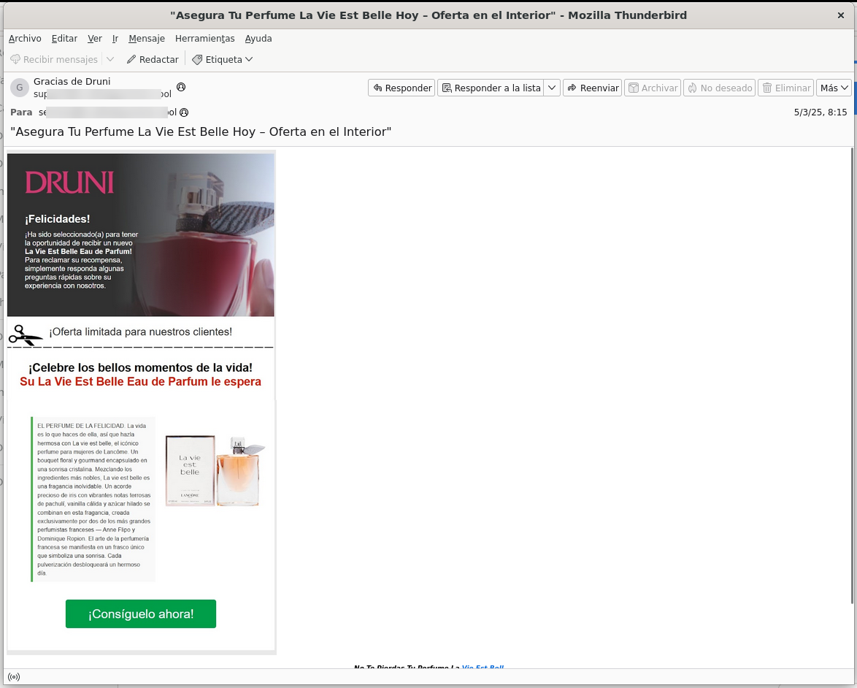Open the Más actions dropdown
Image resolution: width=857 pixels, height=688 pixels.
[834, 88]
